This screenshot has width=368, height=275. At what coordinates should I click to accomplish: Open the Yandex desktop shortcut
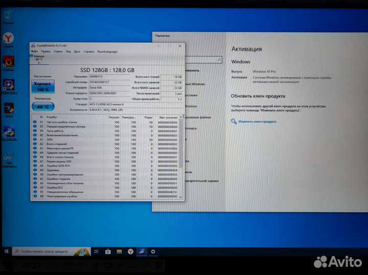(8, 39)
